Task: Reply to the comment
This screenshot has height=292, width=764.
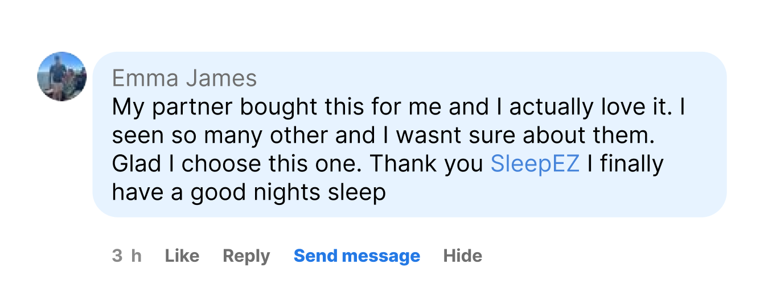Action: pyautogui.click(x=247, y=256)
